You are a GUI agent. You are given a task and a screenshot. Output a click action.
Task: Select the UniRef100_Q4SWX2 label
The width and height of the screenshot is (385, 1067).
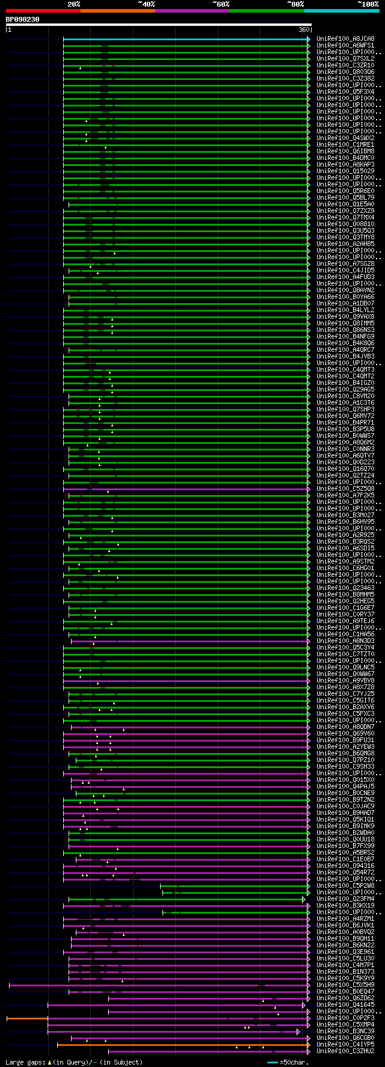[x=345, y=138]
